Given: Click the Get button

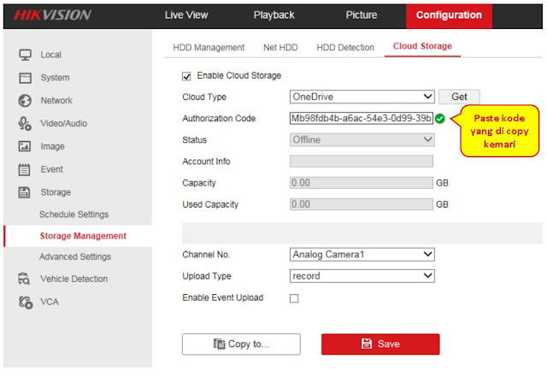Looking at the screenshot, I should (459, 97).
